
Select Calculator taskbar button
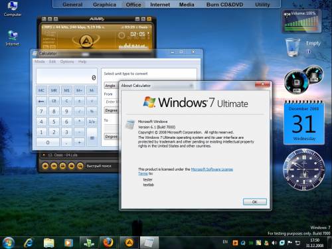pos(149,242)
